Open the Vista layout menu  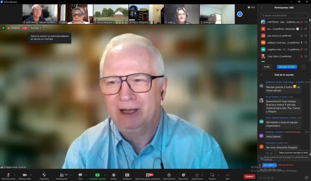click(251, 7)
